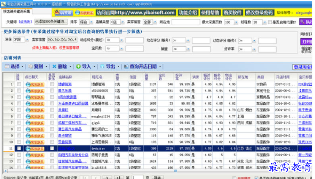Open the 思音贸易 shop name link
The height and width of the screenshot is (179, 315).
[x=65, y=142]
